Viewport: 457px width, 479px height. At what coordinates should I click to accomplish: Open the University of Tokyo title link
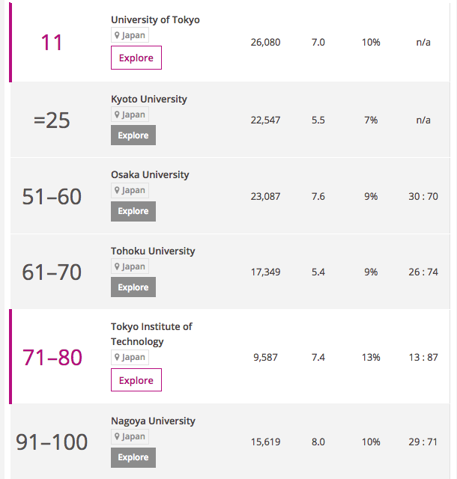click(155, 20)
